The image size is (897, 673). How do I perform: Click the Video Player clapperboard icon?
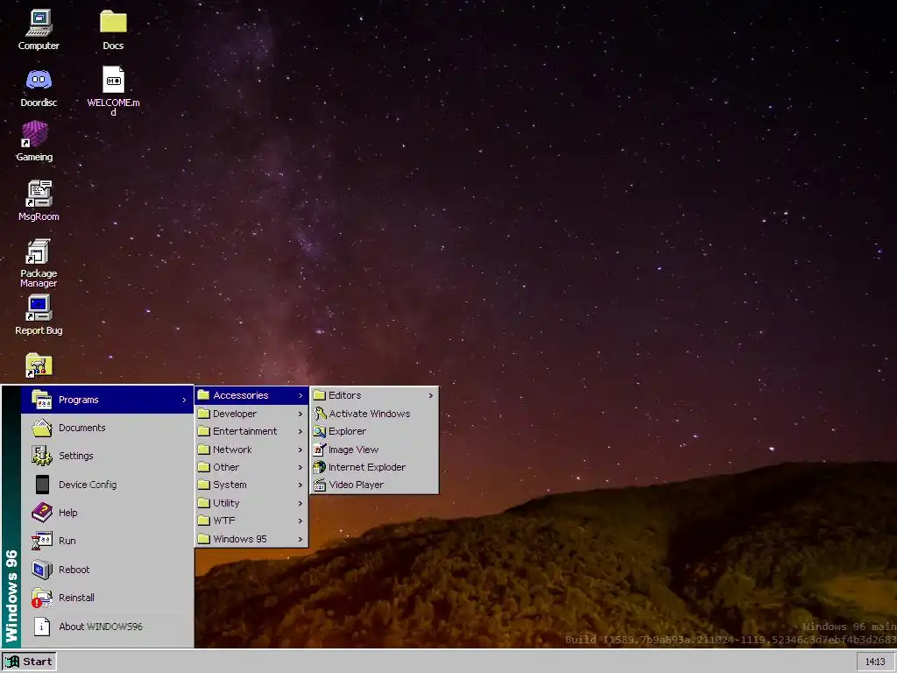[x=319, y=485]
